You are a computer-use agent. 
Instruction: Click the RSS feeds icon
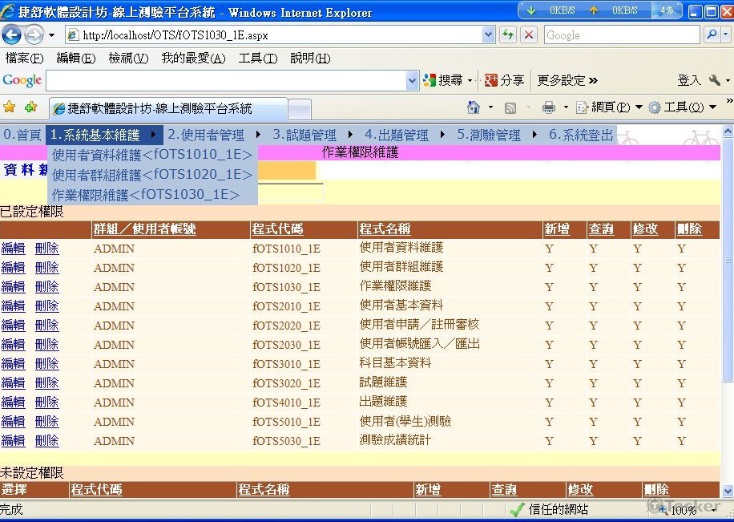[x=510, y=107]
